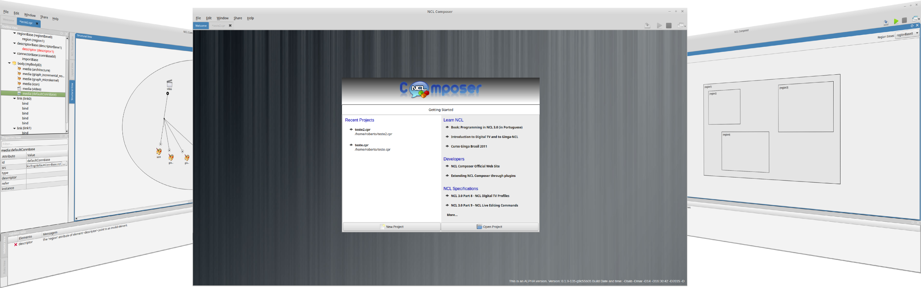Click the Filter field in Properties View
The image size is (921, 288).
(34, 143)
